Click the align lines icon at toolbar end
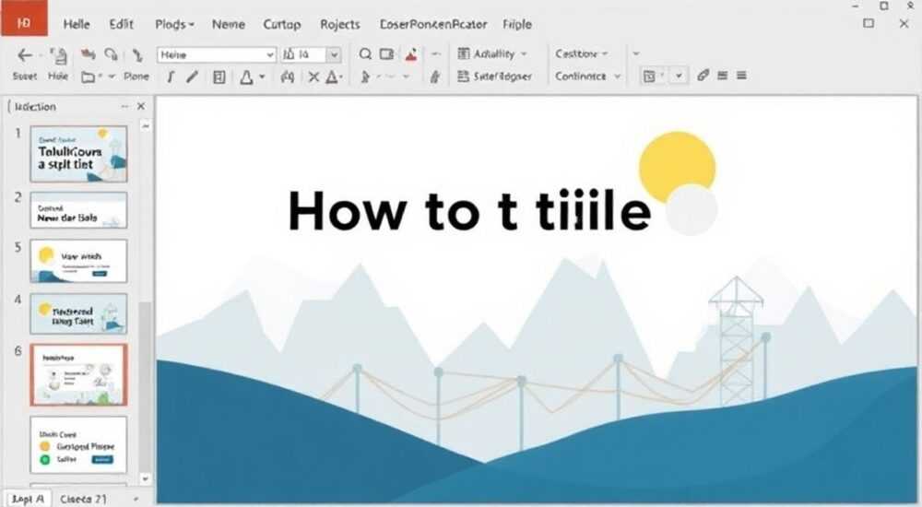This screenshot has height=507, width=922. tap(741, 76)
